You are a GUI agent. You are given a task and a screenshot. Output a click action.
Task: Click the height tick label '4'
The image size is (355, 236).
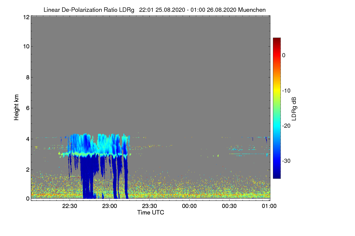pyautogui.click(x=28, y=139)
